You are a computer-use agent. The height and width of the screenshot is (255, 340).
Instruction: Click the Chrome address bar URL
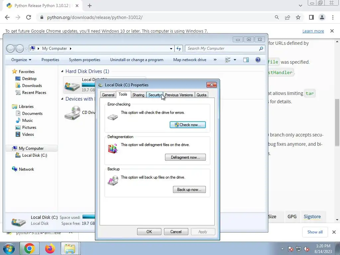95,17
